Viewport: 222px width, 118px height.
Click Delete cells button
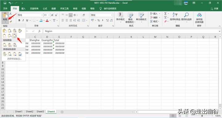155,18
